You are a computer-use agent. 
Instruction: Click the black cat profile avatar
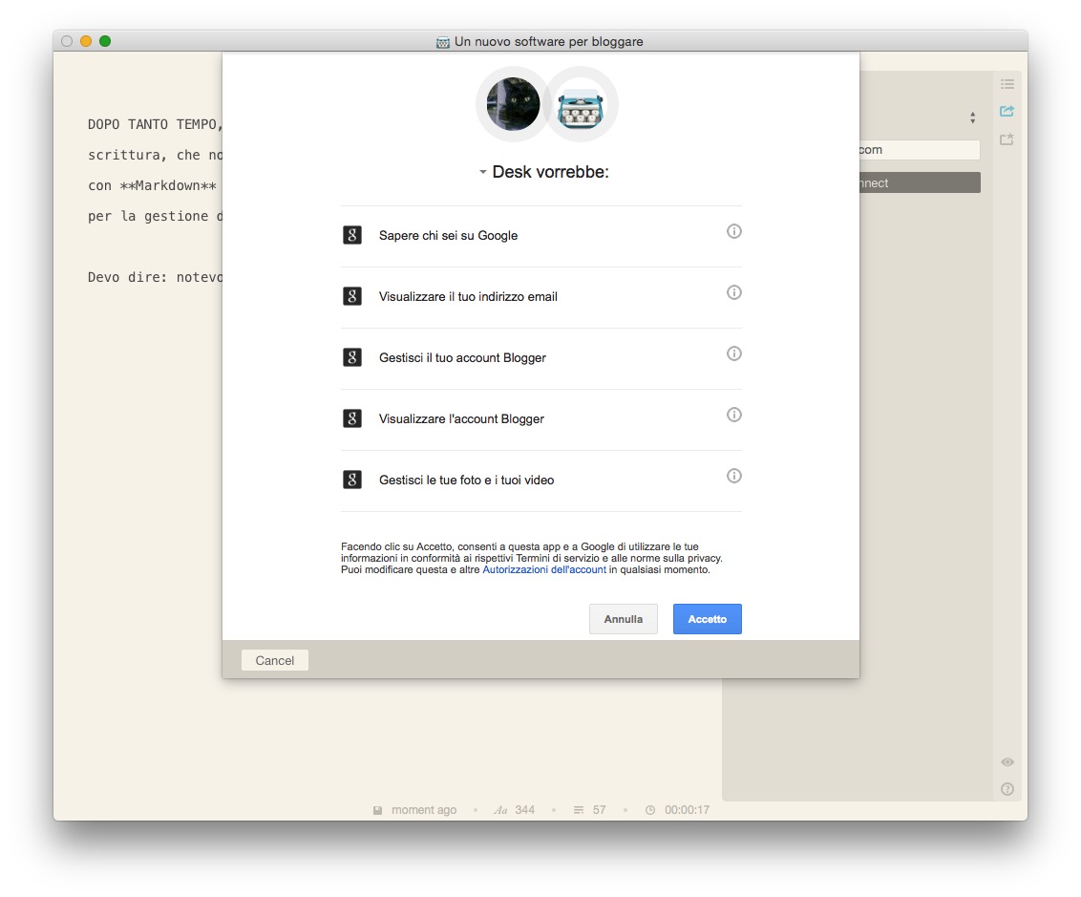tap(513, 104)
